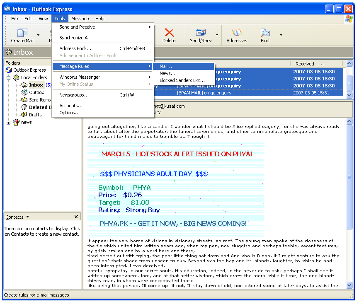Select the Local Folders icon
The width and height of the screenshot is (359, 304).
pos(16,77)
